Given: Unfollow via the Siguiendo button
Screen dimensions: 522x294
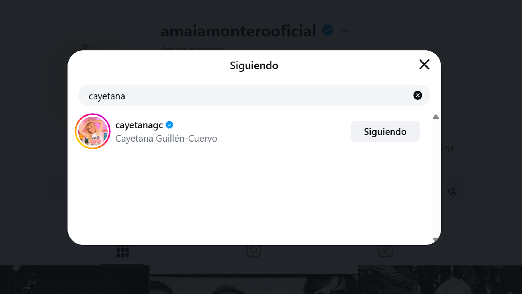Looking at the screenshot, I should tap(385, 131).
